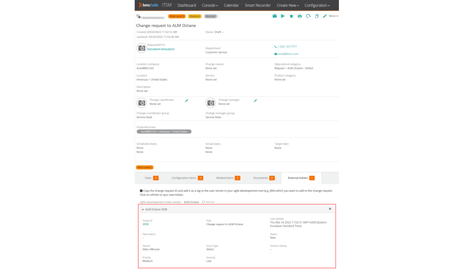474x272 pixels.
Task: Click the star favorite icon
Action: pos(292,16)
